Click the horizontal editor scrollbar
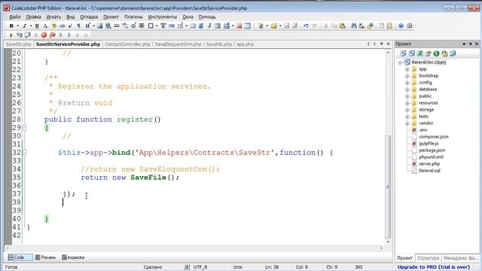Screen dimensions: 482x271 194,248
